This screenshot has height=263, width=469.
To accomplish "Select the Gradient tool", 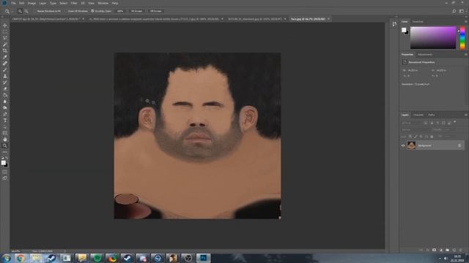I will point(5,95).
